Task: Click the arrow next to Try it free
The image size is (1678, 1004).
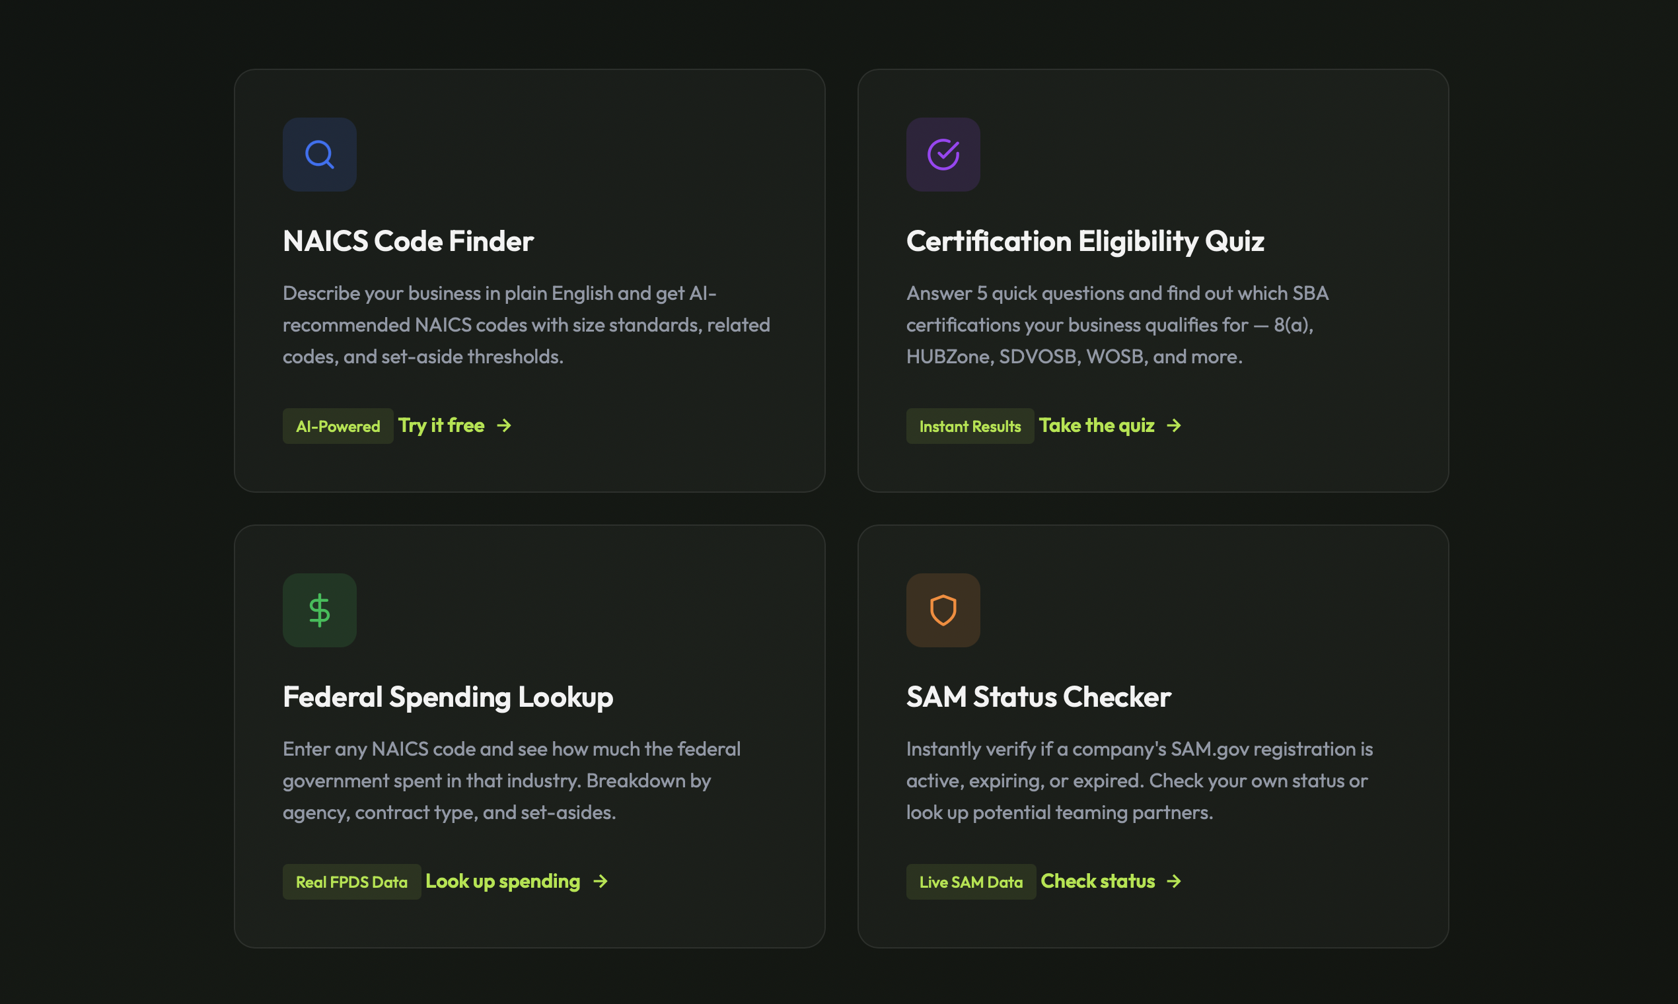Action: coord(505,425)
